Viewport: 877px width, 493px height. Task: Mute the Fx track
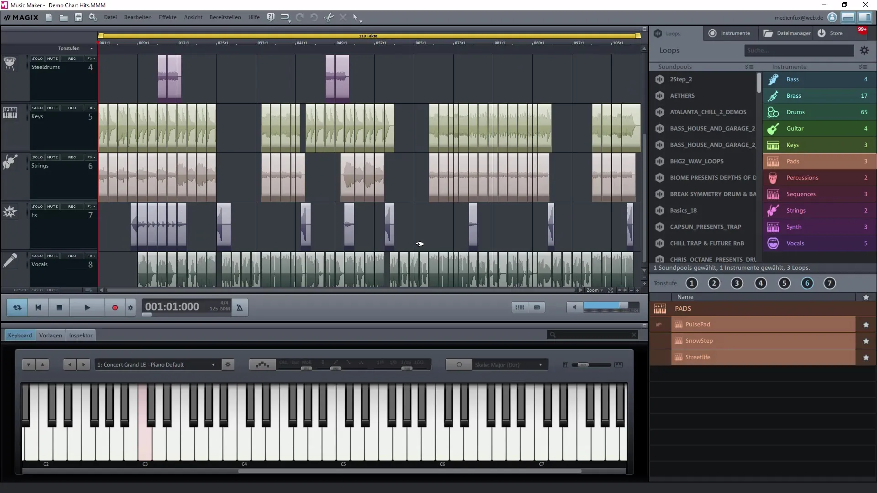coord(53,206)
